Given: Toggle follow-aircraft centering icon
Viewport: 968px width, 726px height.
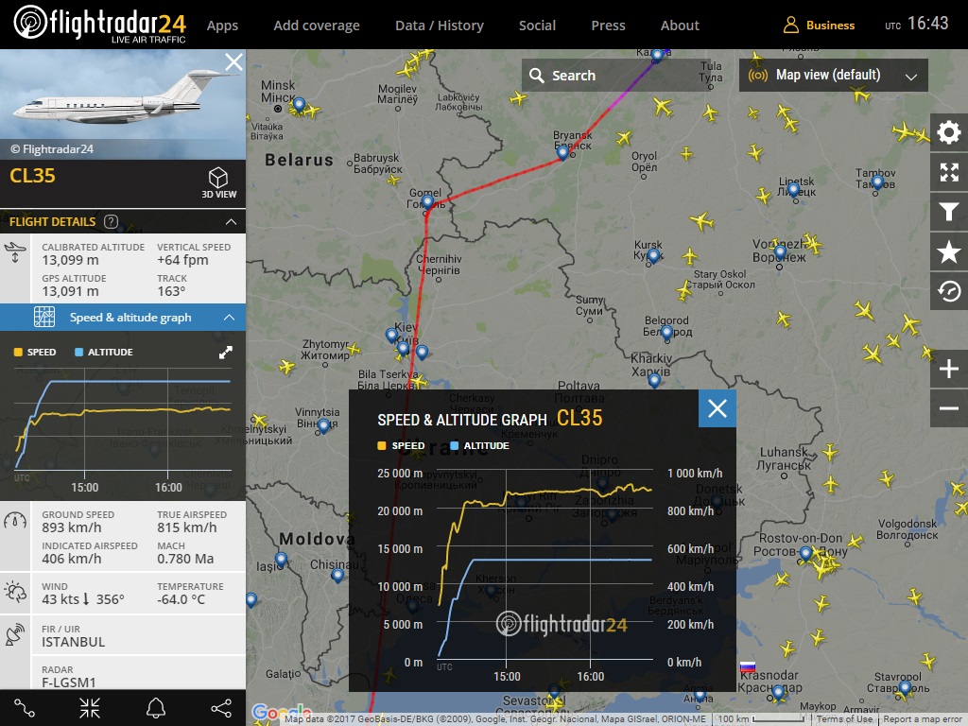Looking at the screenshot, I should [x=90, y=707].
